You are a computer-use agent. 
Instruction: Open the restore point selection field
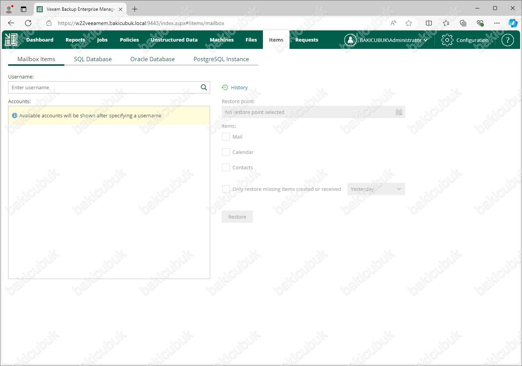coord(313,112)
